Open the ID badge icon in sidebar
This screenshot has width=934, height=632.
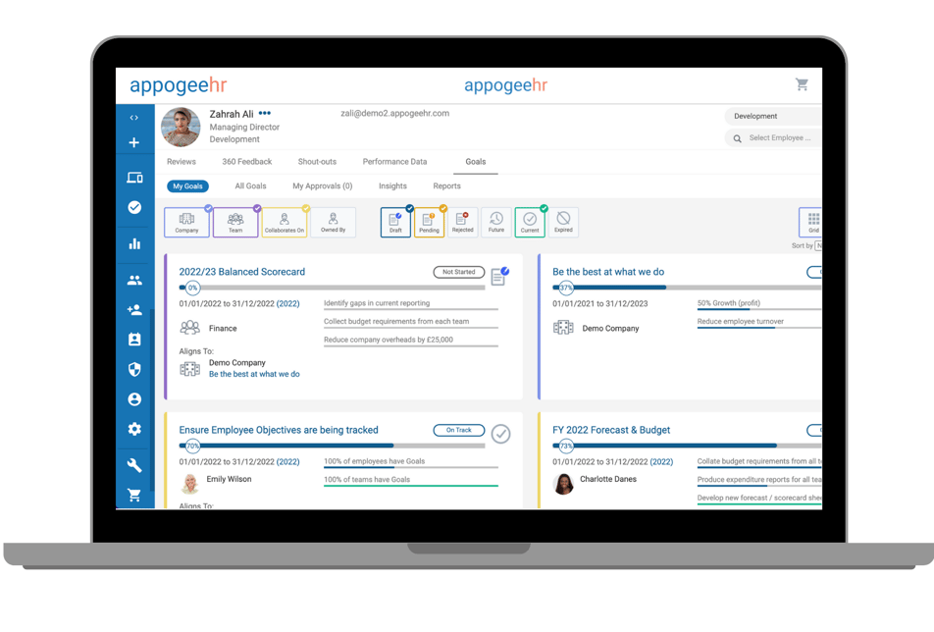coord(134,339)
